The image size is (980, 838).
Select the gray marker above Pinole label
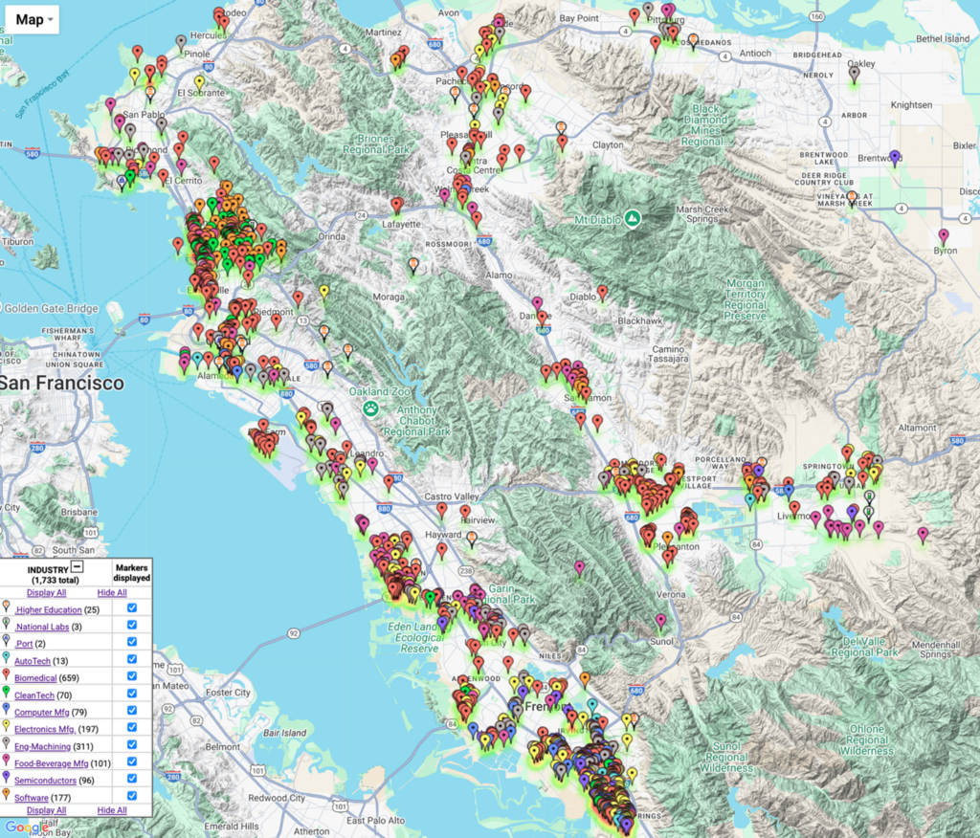click(181, 43)
